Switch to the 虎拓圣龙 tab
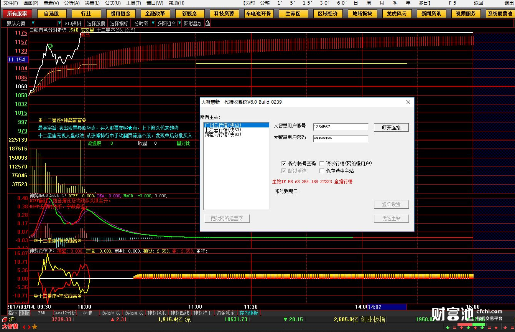 tap(110, 313)
